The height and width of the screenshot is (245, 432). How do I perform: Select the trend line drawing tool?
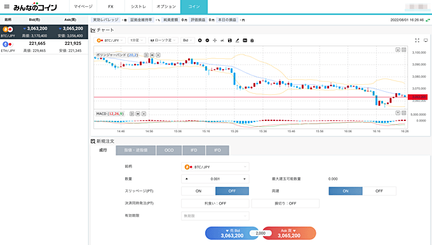(222, 41)
